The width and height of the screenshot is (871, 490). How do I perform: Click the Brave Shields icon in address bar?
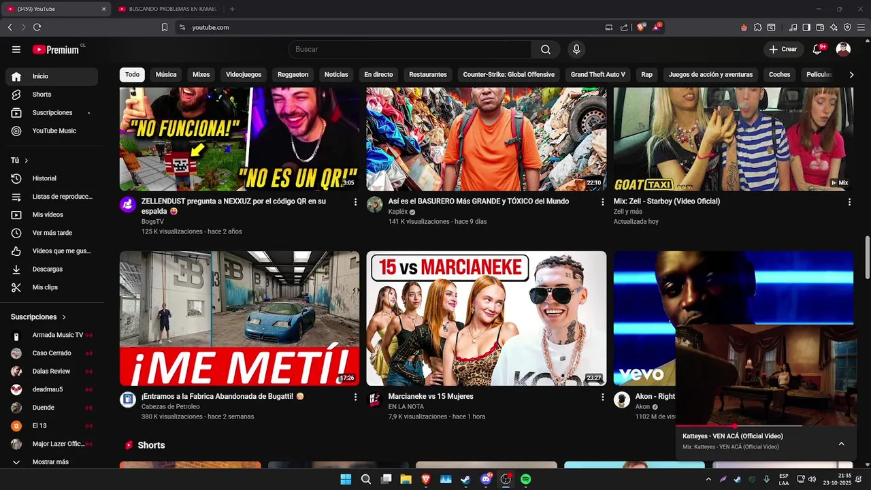click(x=641, y=27)
